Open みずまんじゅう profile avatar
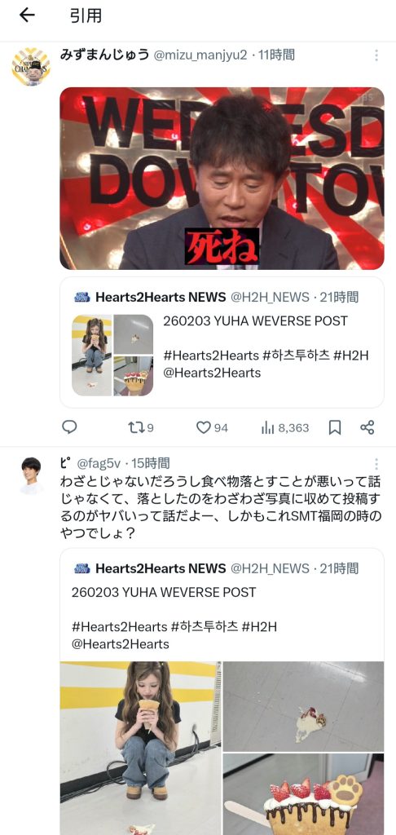This screenshot has width=396, height=835. pos(31,67)
